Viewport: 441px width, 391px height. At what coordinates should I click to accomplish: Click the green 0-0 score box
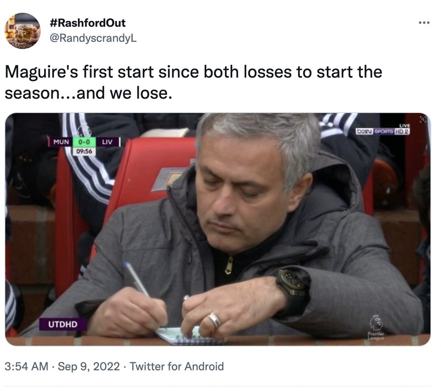click(84, 141)
